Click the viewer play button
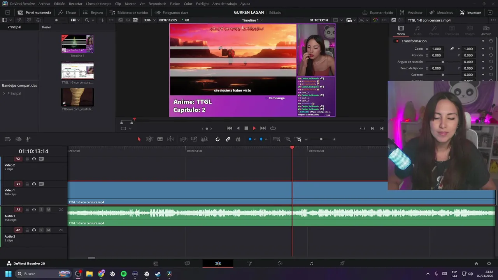 click(x=254, y=128)
